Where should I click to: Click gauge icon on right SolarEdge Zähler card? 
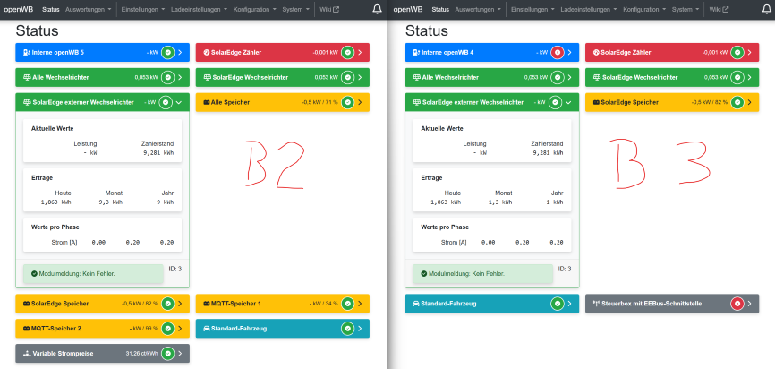coord(596,53)
